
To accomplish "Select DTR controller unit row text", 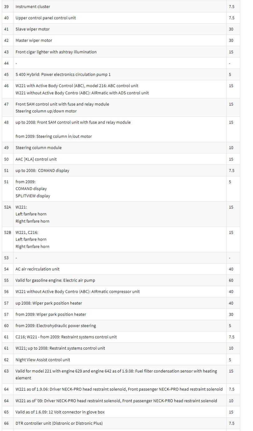I will tap(59, 423).
